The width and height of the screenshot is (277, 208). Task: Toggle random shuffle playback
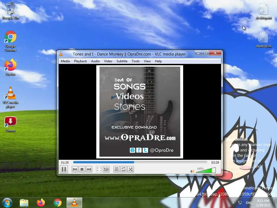pos(131,169)
